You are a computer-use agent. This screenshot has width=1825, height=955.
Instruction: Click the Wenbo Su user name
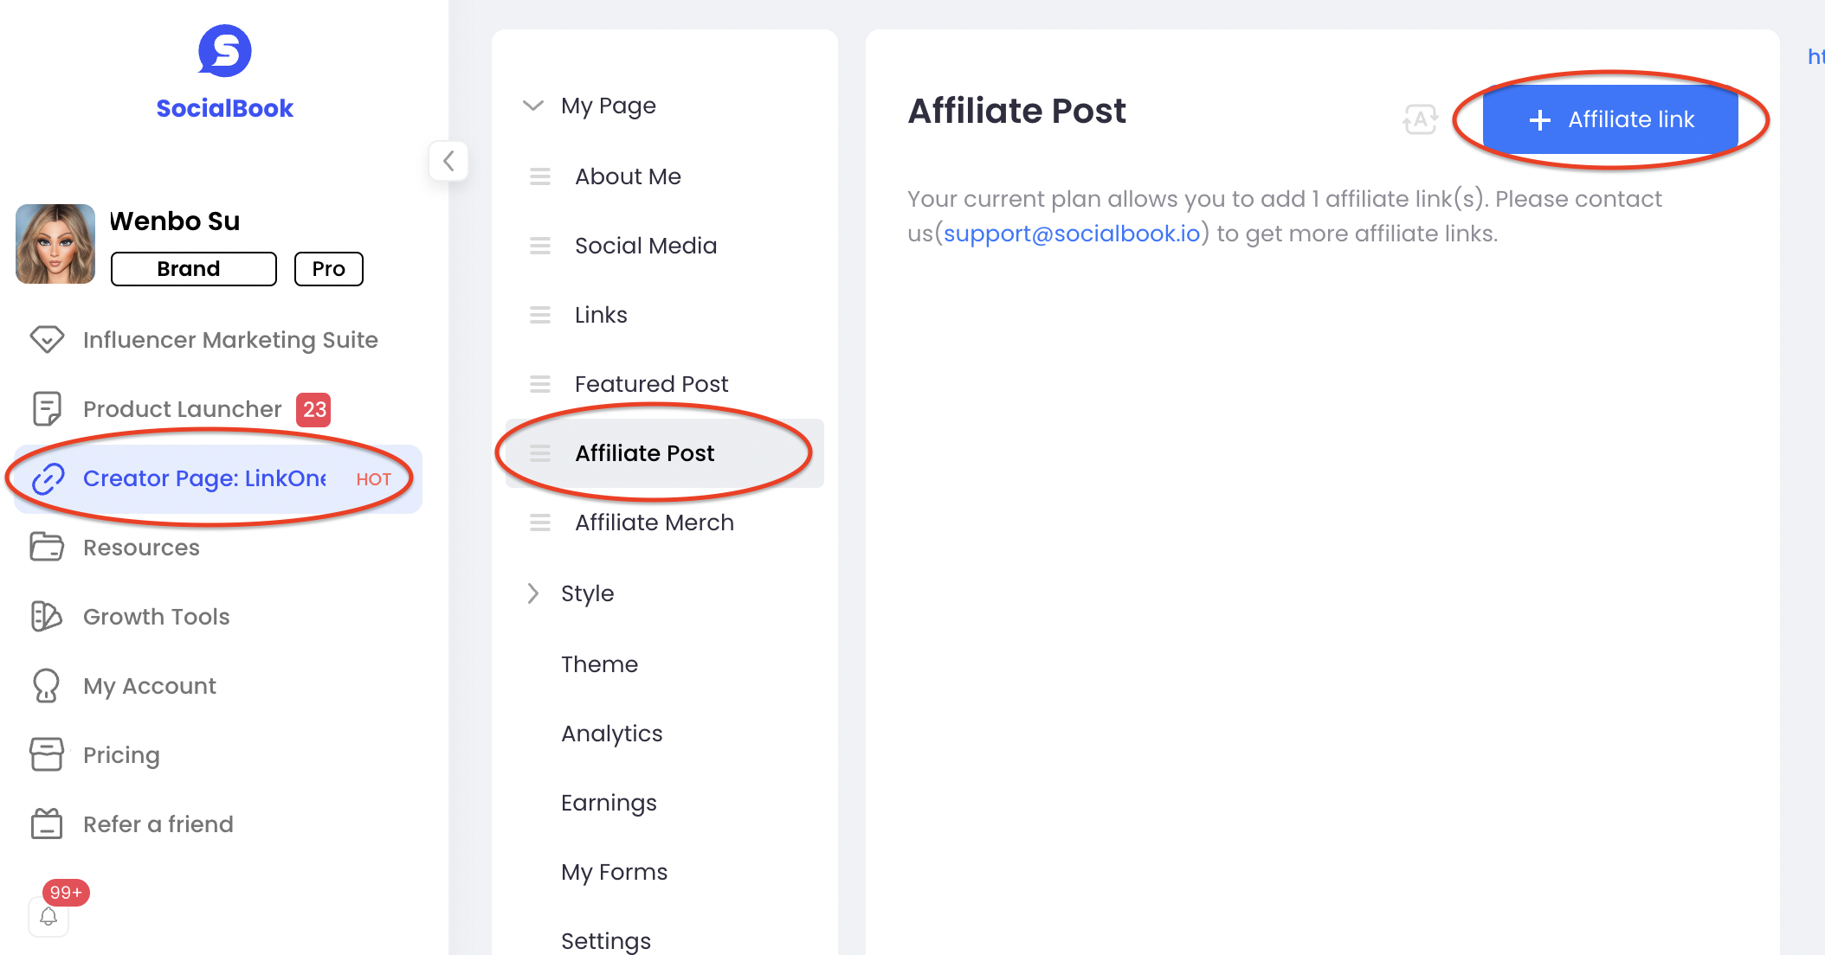pos(175,221)
